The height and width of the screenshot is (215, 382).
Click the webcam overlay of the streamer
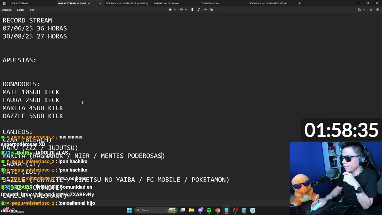[x=336, y=178]
